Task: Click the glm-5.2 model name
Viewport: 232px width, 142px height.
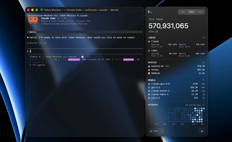Action: [x=155, y=98]
